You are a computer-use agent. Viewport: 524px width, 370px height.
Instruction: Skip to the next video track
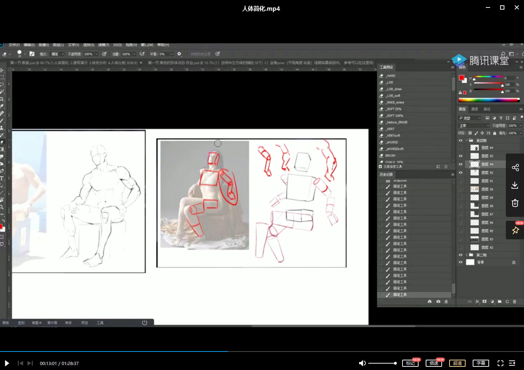tap(30, 363)
